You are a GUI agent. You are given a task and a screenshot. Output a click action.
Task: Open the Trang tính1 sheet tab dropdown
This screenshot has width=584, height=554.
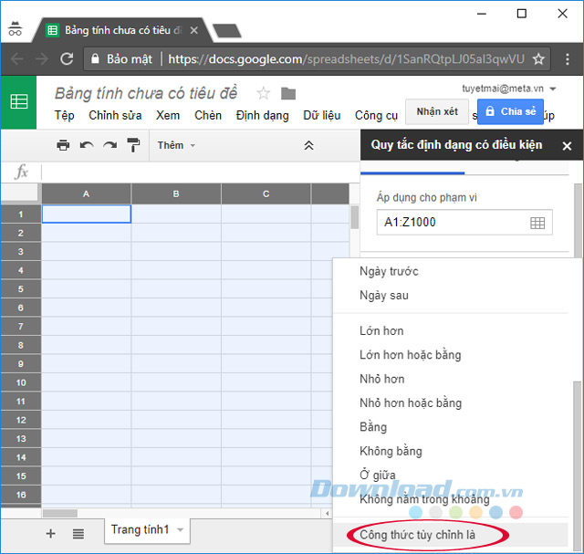(x=181, y=529)
